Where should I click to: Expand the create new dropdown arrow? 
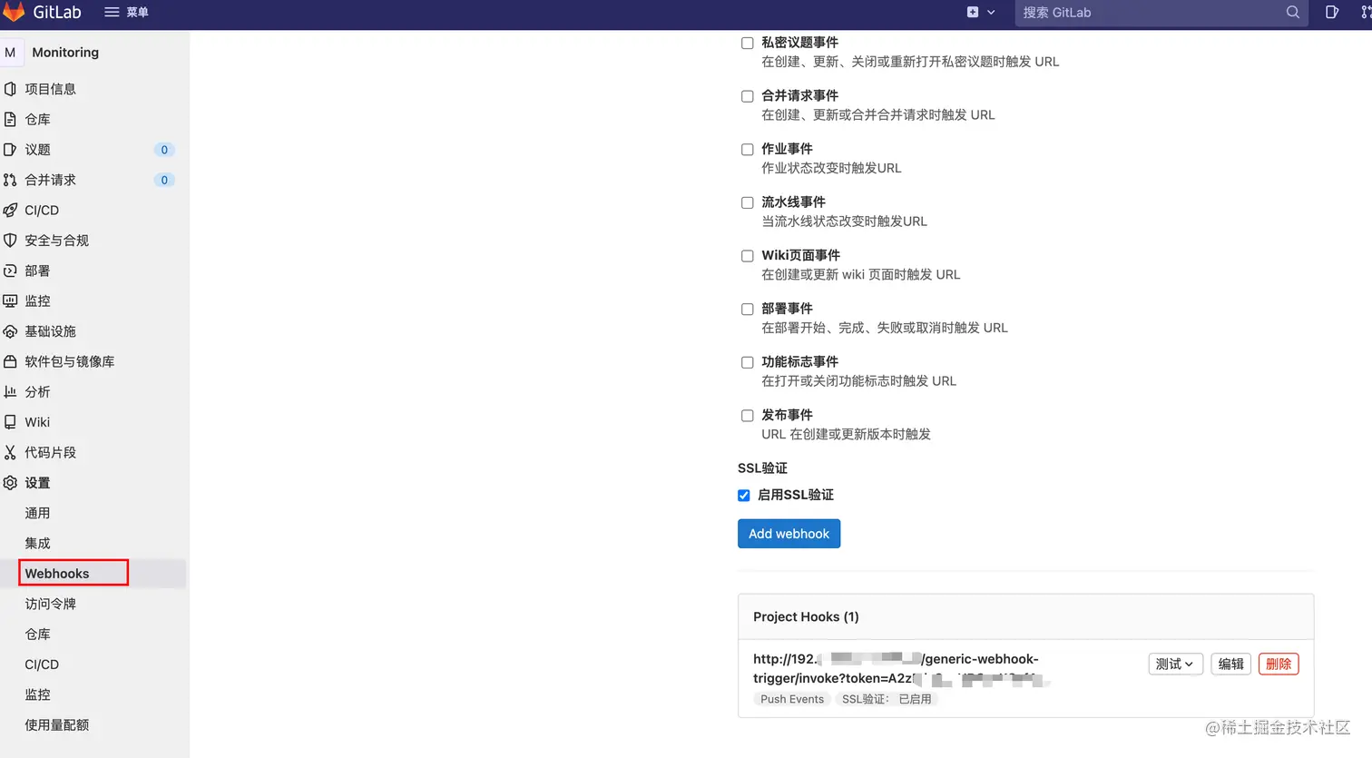(x=991, y=13)
